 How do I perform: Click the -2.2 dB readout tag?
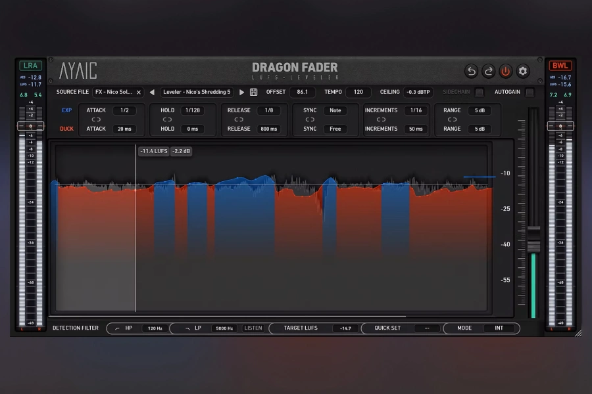(182, 151)
